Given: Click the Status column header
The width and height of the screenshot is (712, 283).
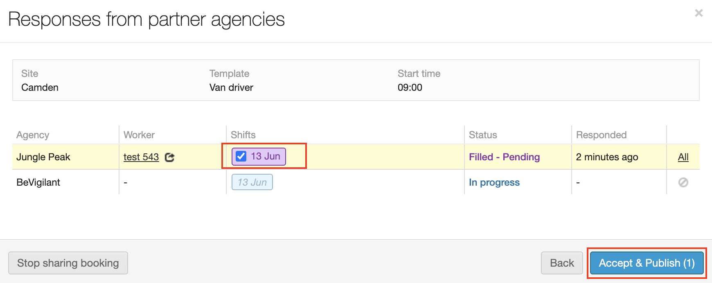Looking at the screenshot, I should click(483, 135).
